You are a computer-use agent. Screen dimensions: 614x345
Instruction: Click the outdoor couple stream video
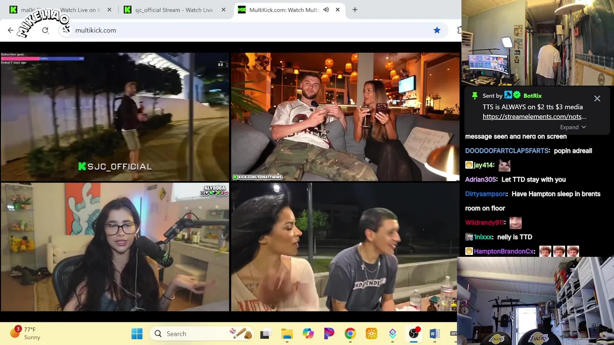click(x=345, y=247)
